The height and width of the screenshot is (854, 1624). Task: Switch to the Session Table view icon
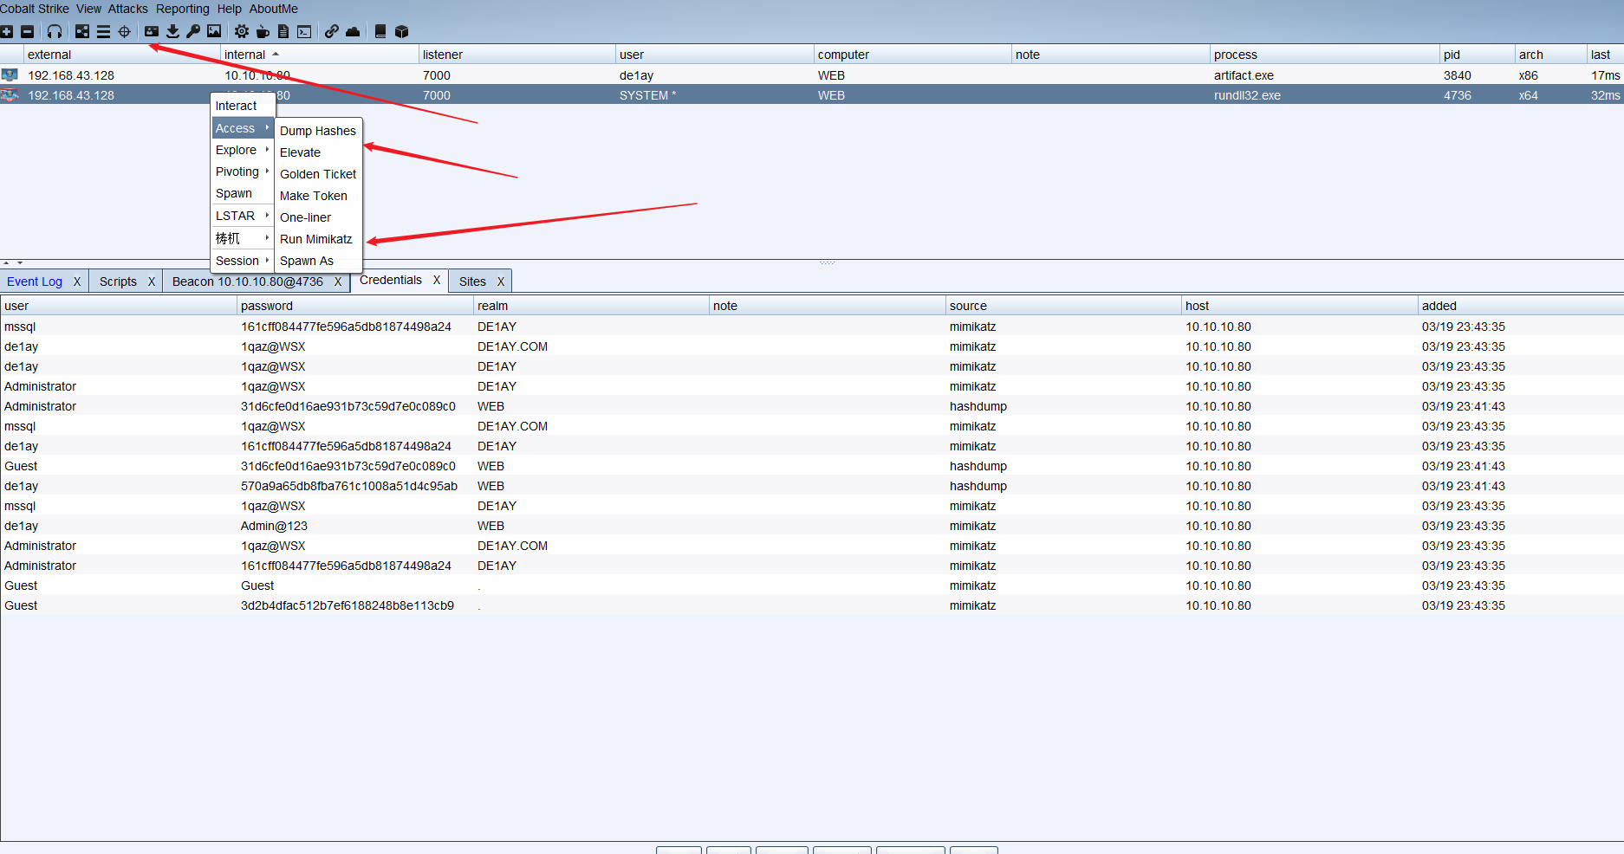click(x=103, y=32)
